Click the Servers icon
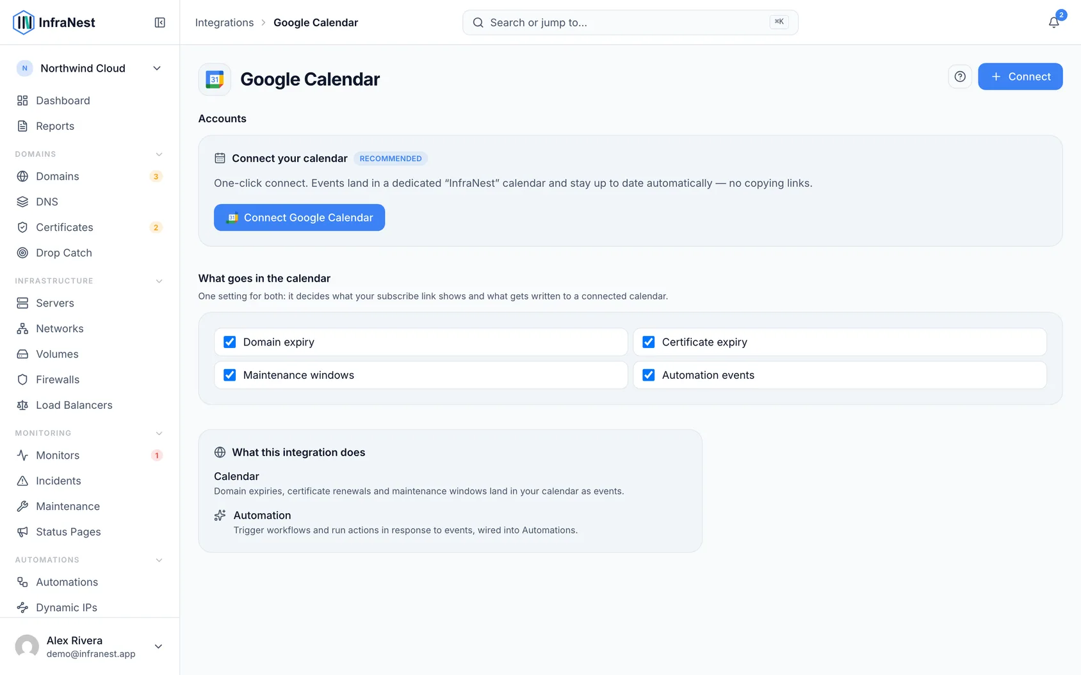This screenshot has width=1081, height=675. tap(22, 303)
